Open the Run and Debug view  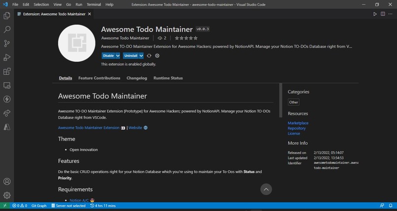tap(7, 57)
